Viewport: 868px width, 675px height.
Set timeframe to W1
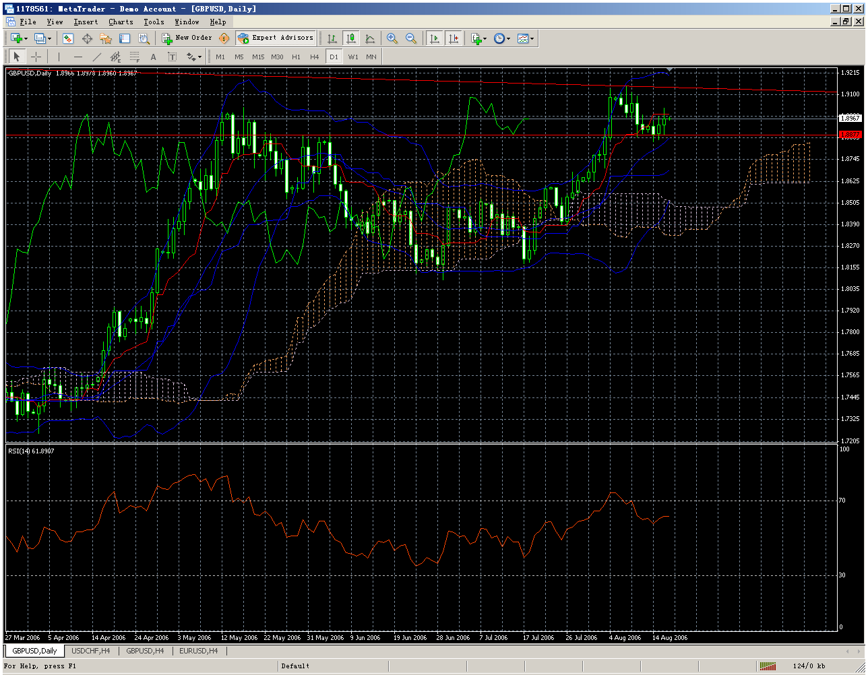[352, 57]
